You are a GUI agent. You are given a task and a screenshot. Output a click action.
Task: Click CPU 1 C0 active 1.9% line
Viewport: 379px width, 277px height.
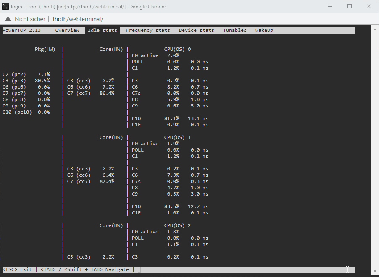155,144
